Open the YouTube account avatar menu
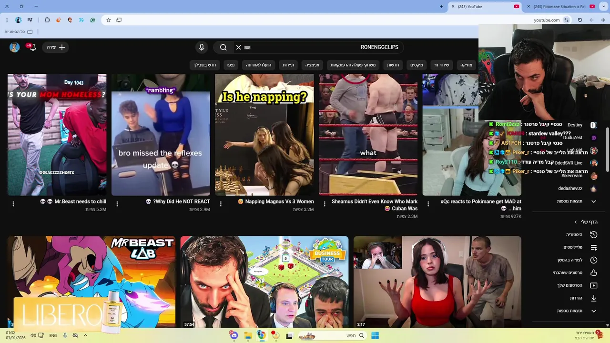This screenshot has height=343, width=610. tap(14, 47)
